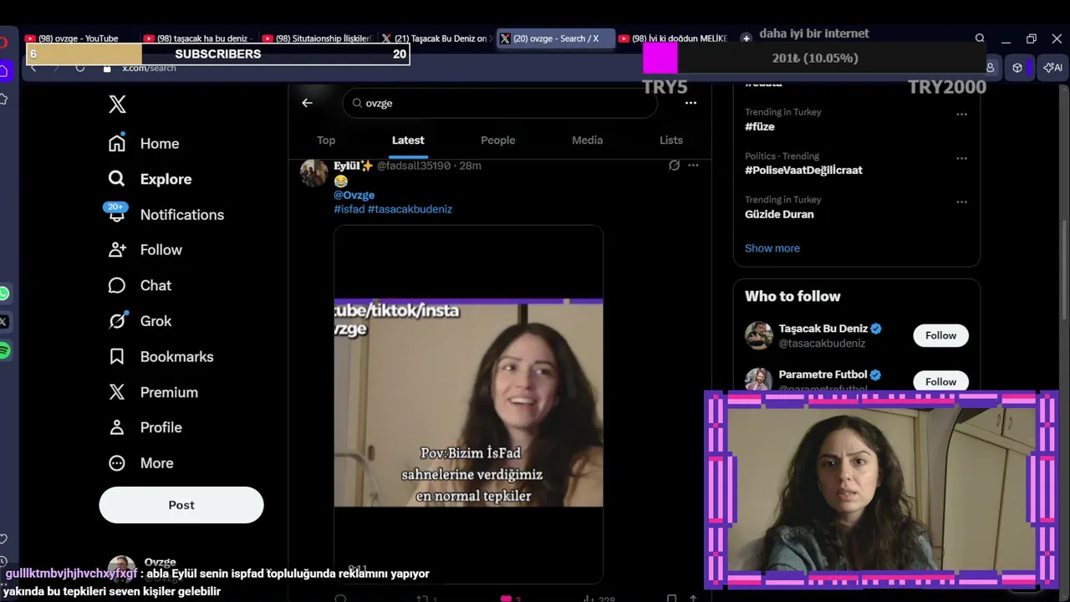Image resolution: width=1070 pixels, height=602 pixels.
Task: Switch to Situationship İlişkileri browser tab
Action: [316, 38]
